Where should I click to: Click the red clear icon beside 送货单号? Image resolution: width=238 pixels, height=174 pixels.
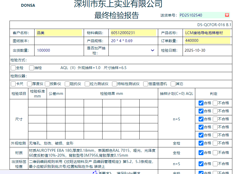click(227, 15)
